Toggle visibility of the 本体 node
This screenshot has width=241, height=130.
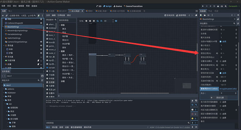41,49
